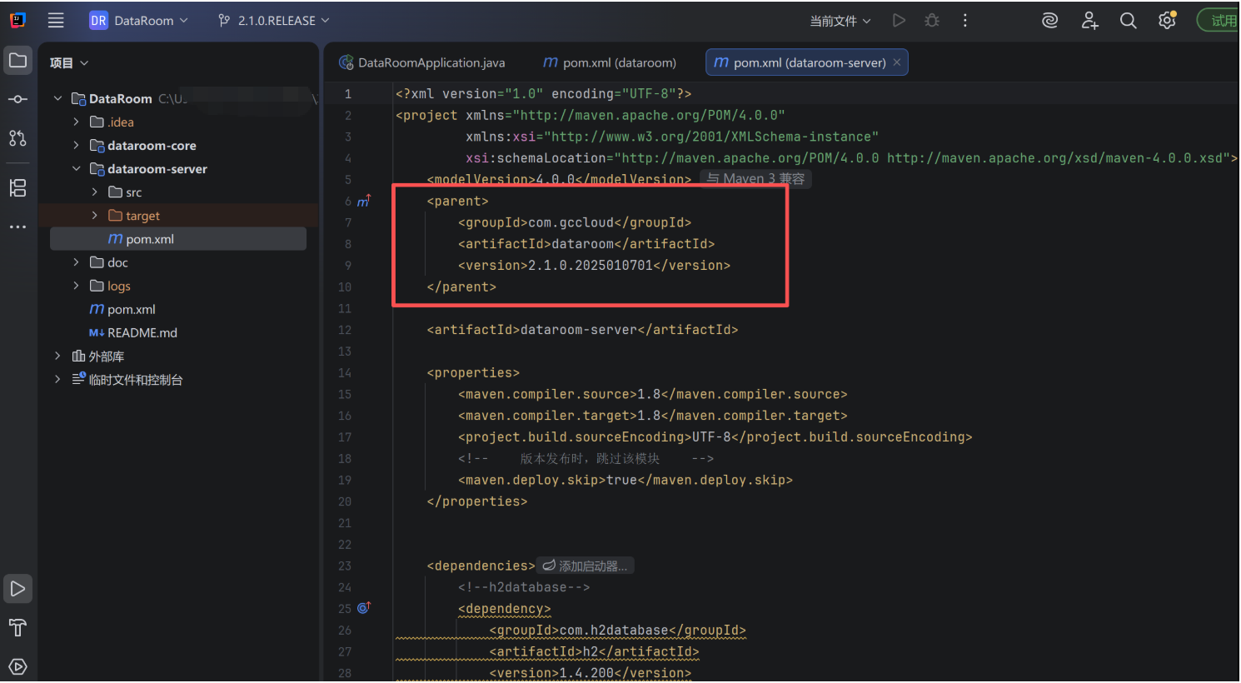The width and height of the screenshot is (1241, 683).
Task: Click the gutter dependency icon on line 25
Action: 363,608
